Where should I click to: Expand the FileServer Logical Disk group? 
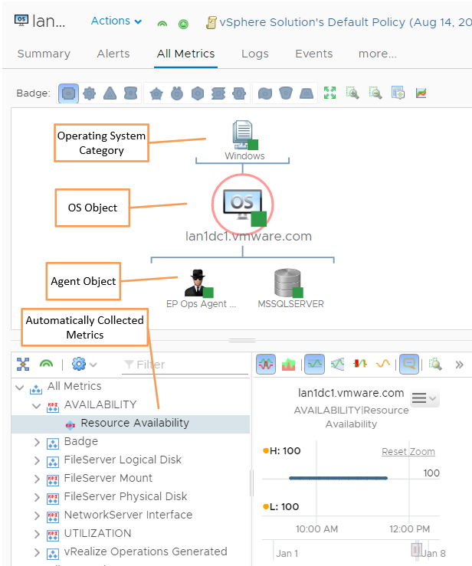37,460
